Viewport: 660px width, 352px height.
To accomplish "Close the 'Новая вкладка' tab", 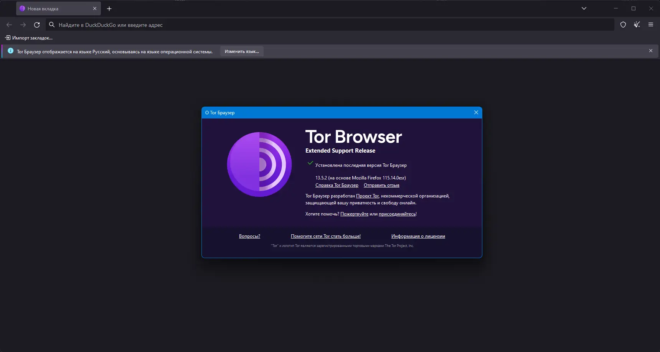I will click(95, 8).
